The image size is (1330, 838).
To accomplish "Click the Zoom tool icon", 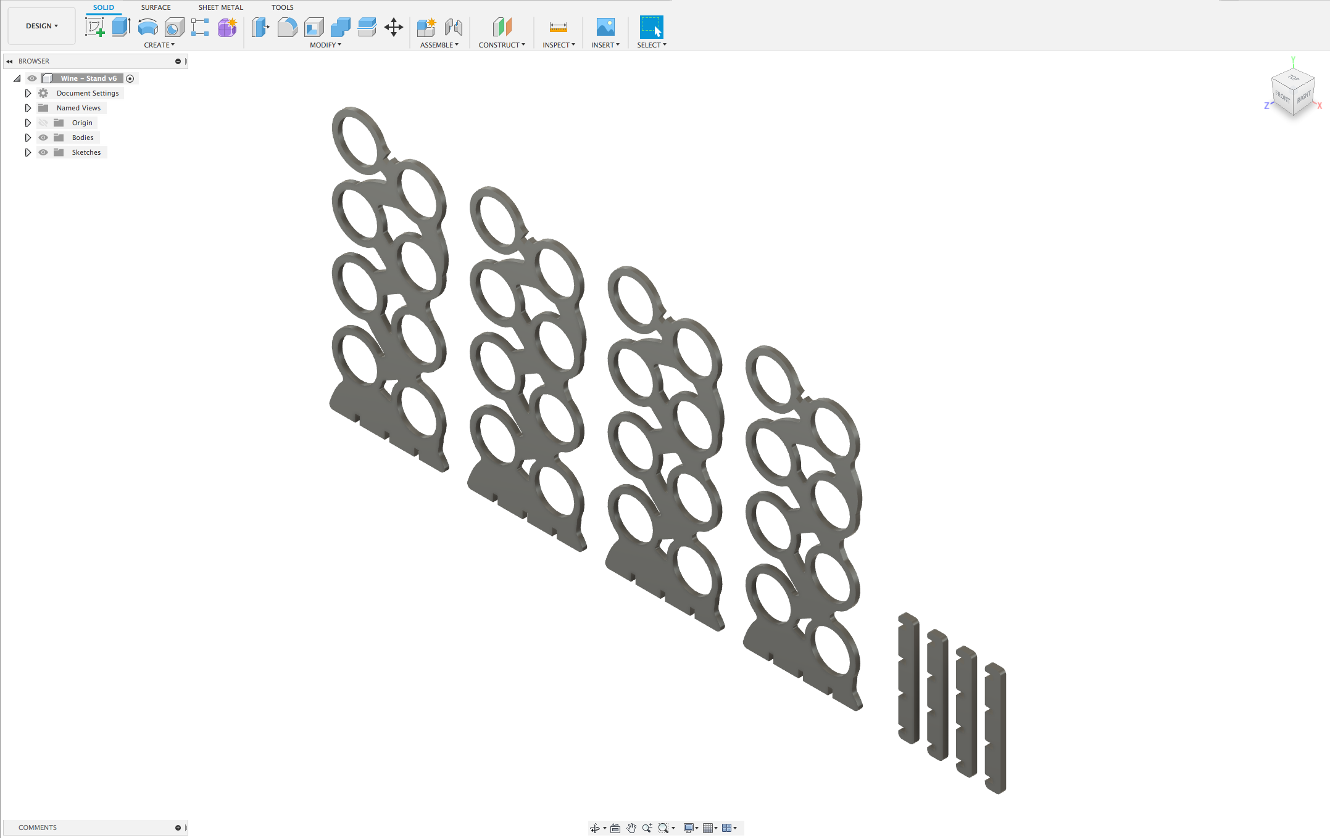I will tap(647, 828).
